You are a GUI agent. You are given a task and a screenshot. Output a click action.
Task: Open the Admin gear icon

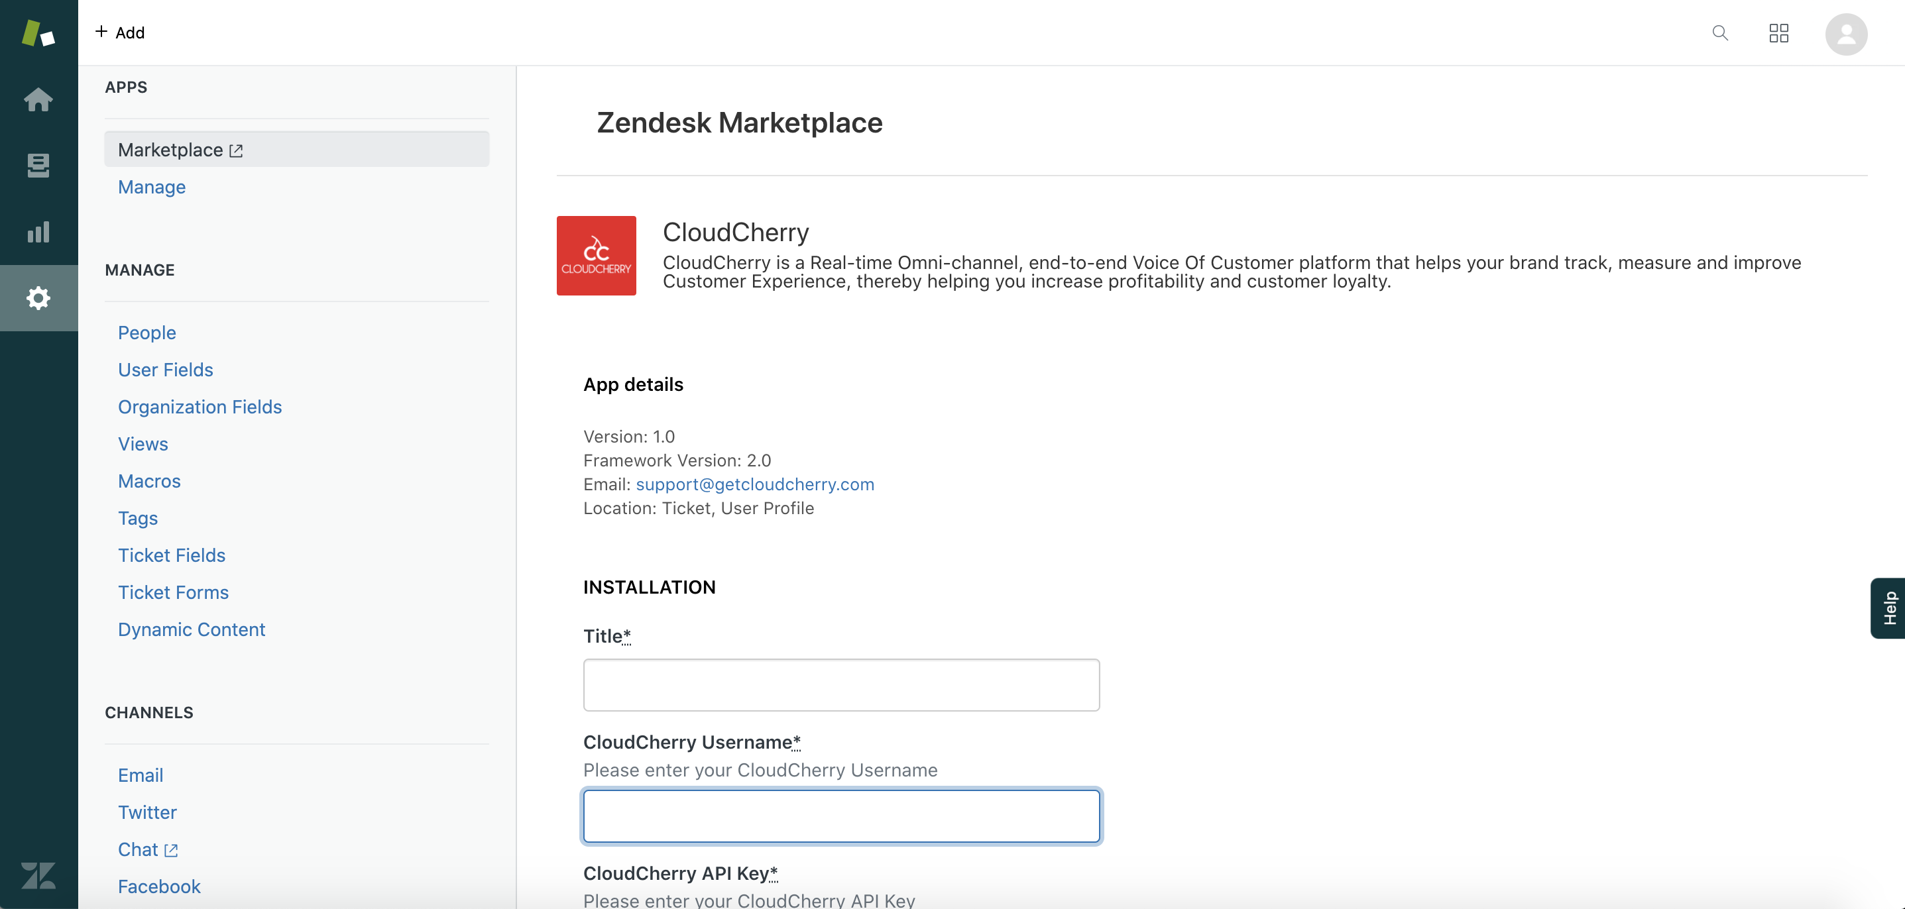pyautogui.click(x=38, y=298)
